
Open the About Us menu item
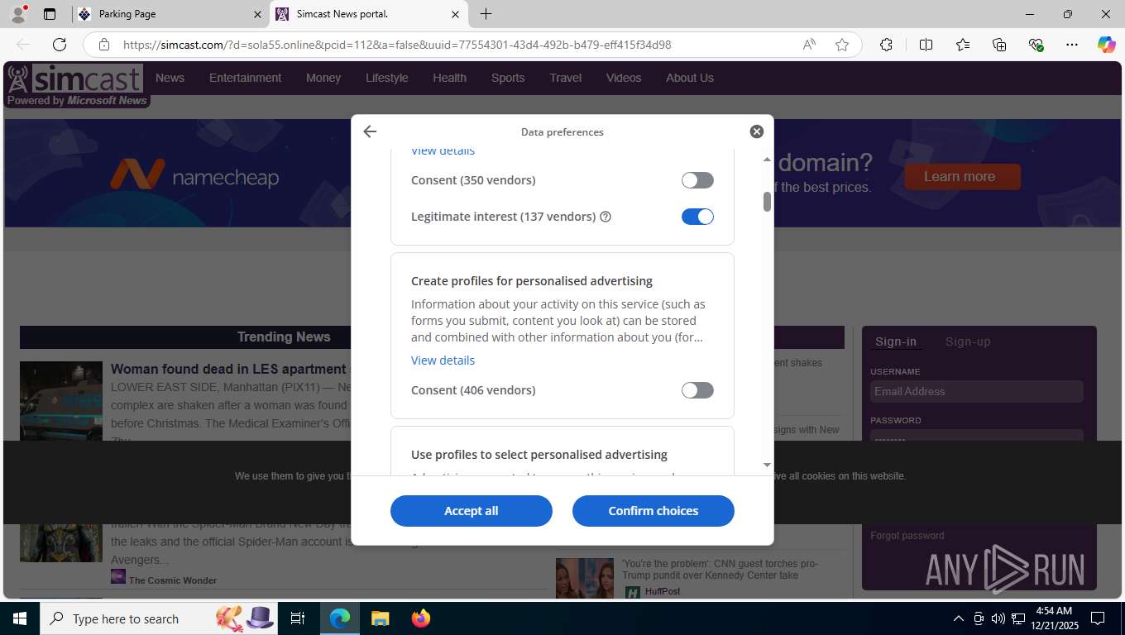(x=689, y=78)
